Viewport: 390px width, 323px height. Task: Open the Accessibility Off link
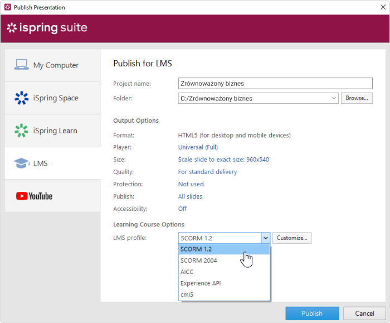(182, 209)
